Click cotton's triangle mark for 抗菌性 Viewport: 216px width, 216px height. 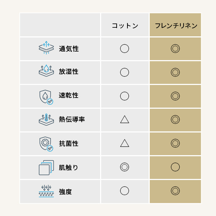coord(125,143)
